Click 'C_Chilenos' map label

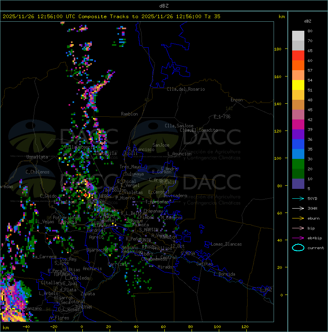37,172
